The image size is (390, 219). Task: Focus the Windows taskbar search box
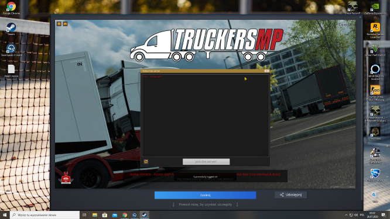(x=45, y=215)
